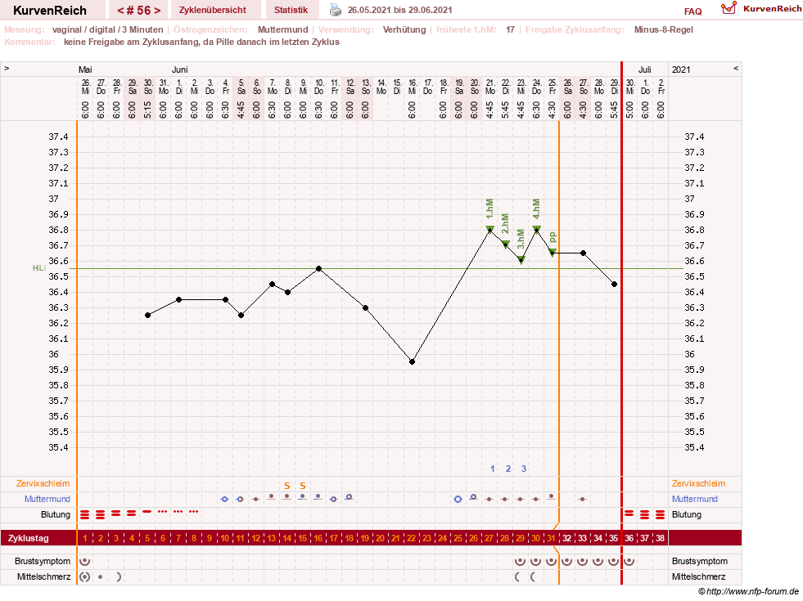The height and width of the screenshot is (601, 803).
Task: Click the Minus-8-Regel text
Action: pyautogui.click(x=664, y=29)
